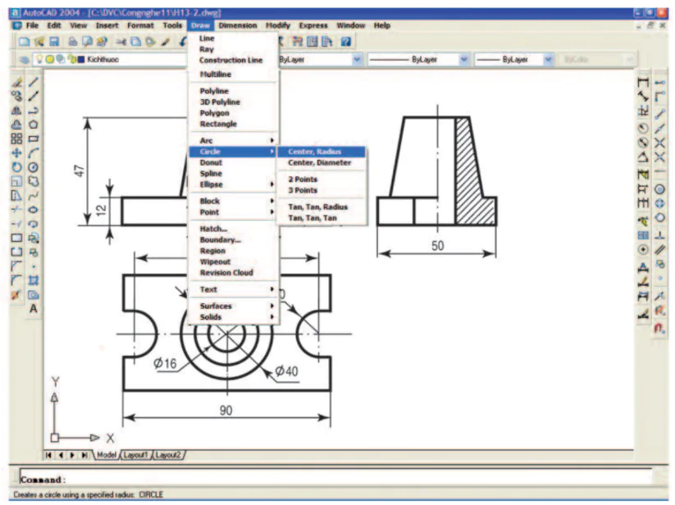Select the Array tool
675x505 pixels.
tap(16, 139)
